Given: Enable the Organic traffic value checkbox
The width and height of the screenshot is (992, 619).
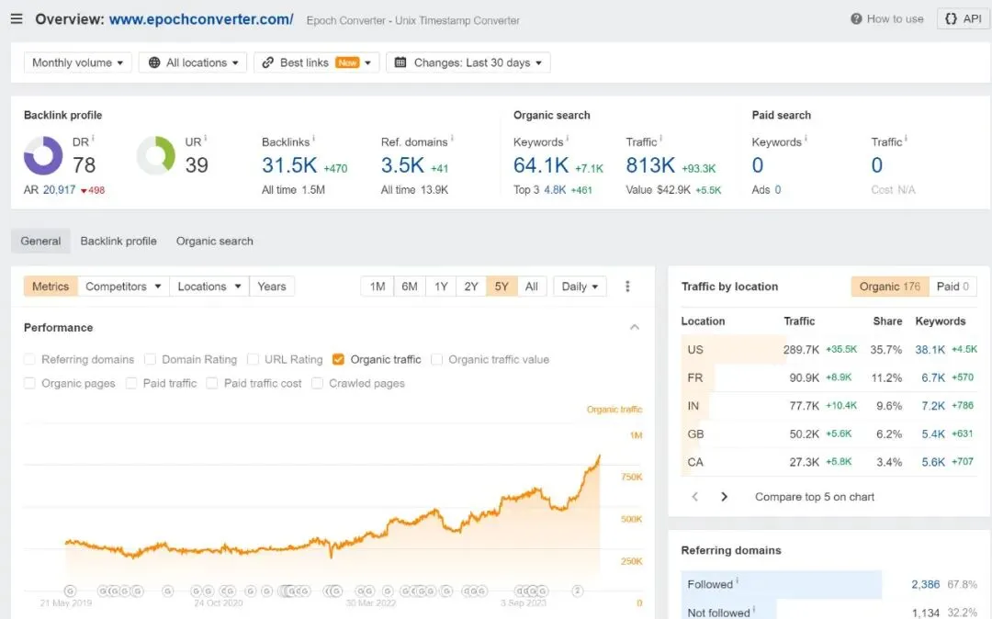Looking at the screenshot, I should tap(436, 359).
